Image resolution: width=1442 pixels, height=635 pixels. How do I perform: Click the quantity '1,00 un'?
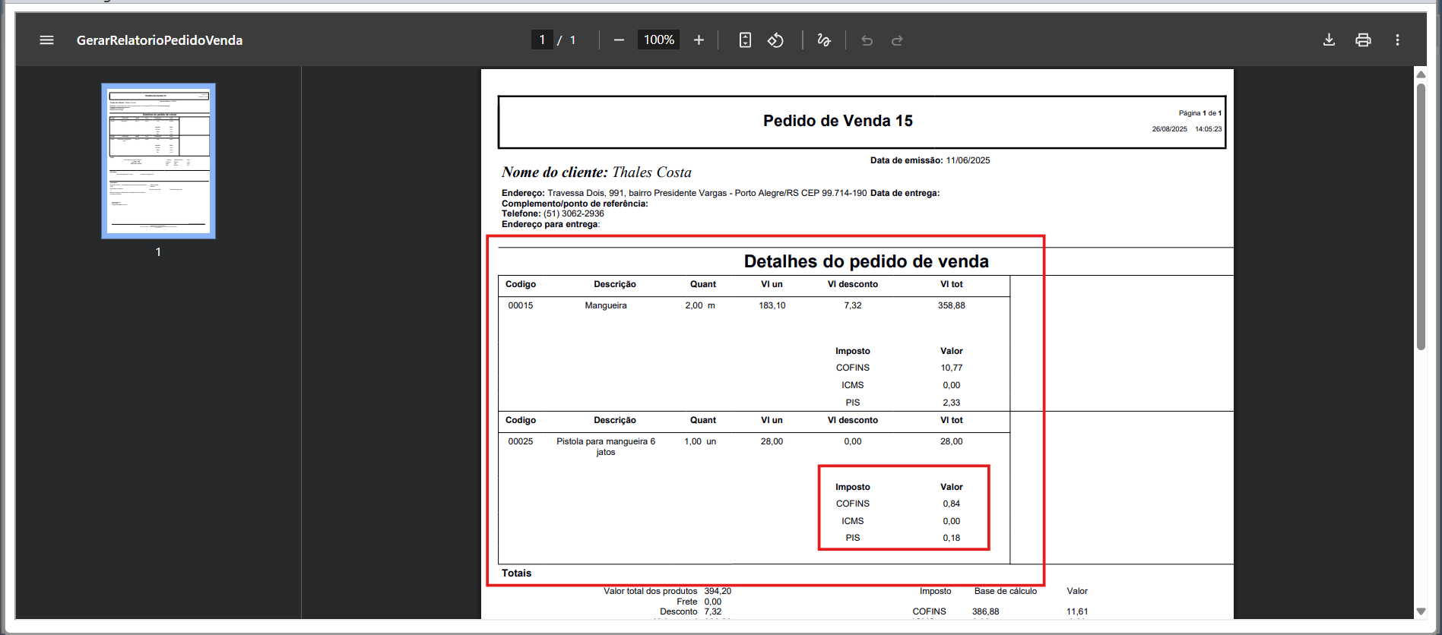pos(700,441)
